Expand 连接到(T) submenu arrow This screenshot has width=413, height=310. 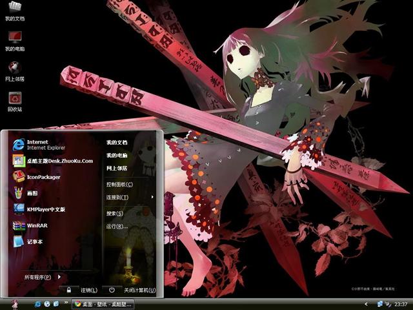click(152, 197)
